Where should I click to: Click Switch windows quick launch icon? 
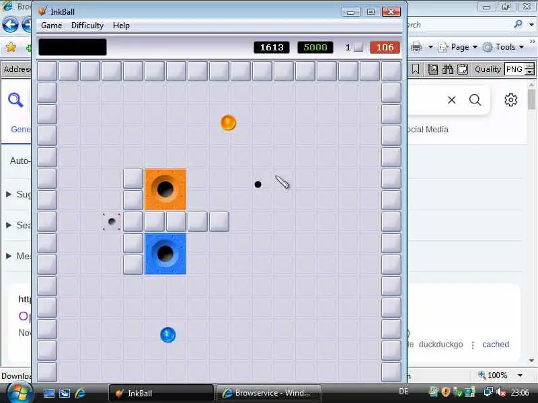(65, 393)
